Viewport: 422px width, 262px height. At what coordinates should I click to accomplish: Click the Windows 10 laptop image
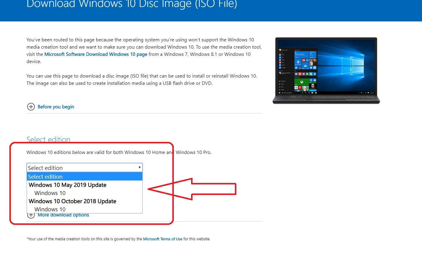(x=326, y=71)
